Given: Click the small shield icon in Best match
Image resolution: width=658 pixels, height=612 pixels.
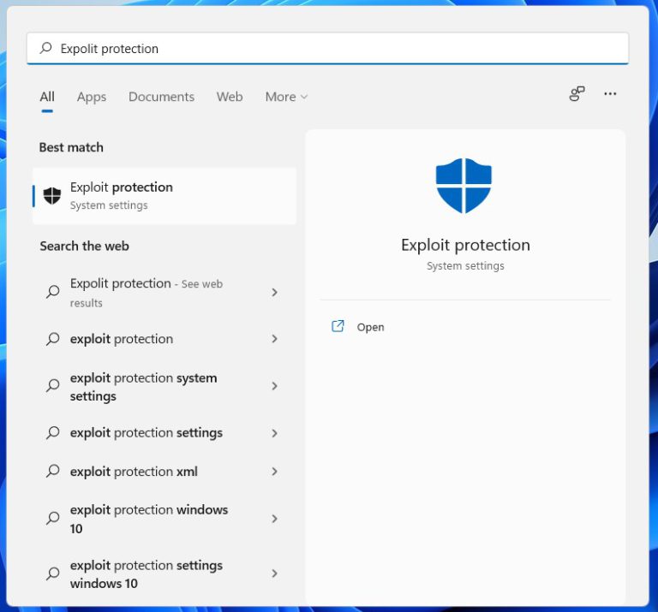Looking at the screenshot, I should click(x=52, y=196).
